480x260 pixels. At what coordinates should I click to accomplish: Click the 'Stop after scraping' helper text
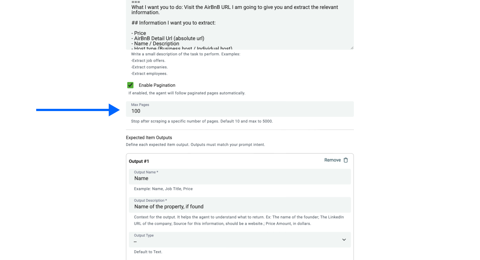point(202,121)
